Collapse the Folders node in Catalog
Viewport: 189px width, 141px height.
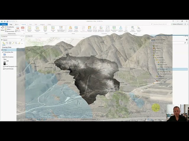152,55
